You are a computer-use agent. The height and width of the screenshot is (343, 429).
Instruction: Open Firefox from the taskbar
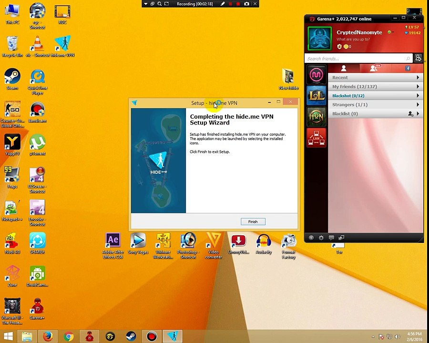coord(48,336)
